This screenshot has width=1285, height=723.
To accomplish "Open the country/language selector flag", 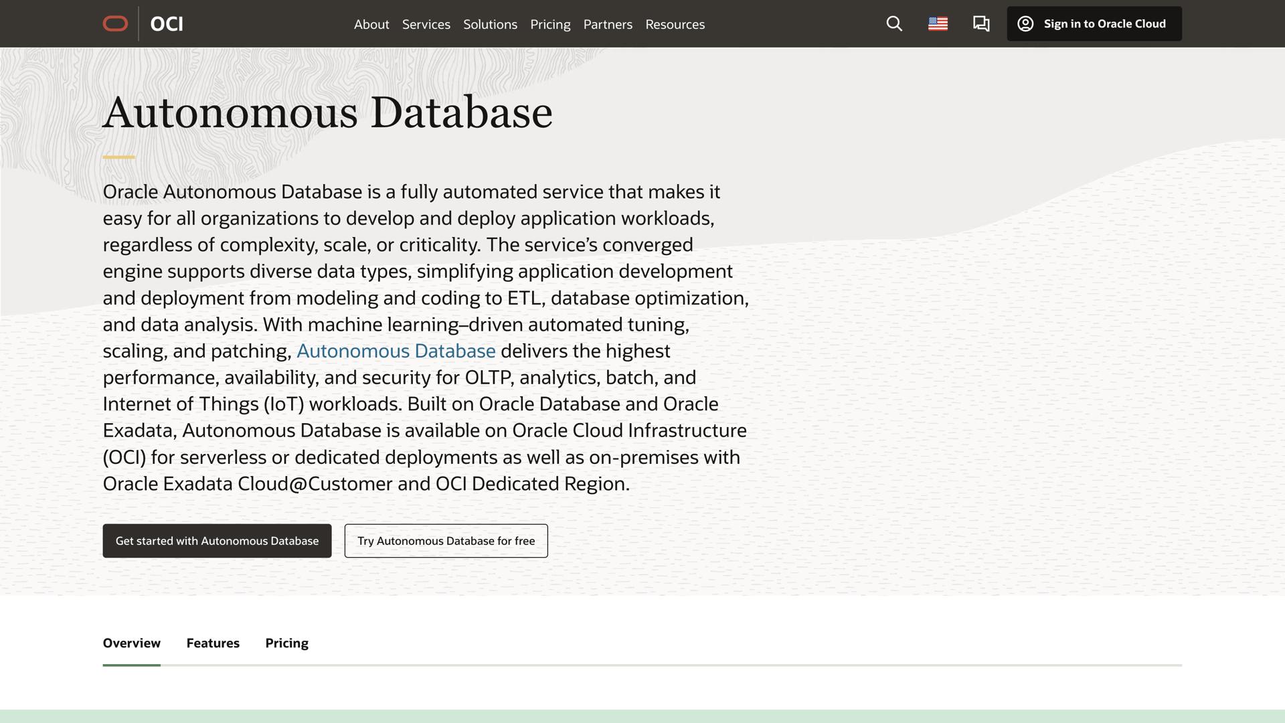I will (x=938, y=23).
